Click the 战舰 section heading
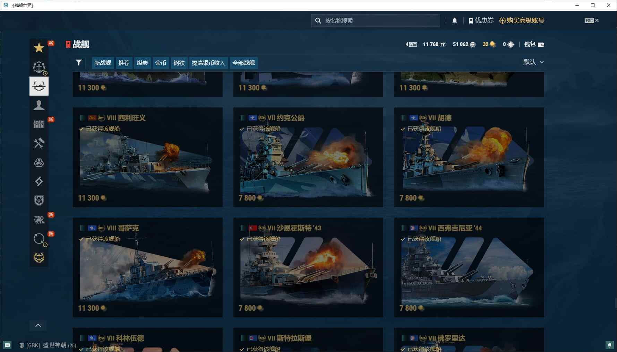 click(x=81, y=44)
